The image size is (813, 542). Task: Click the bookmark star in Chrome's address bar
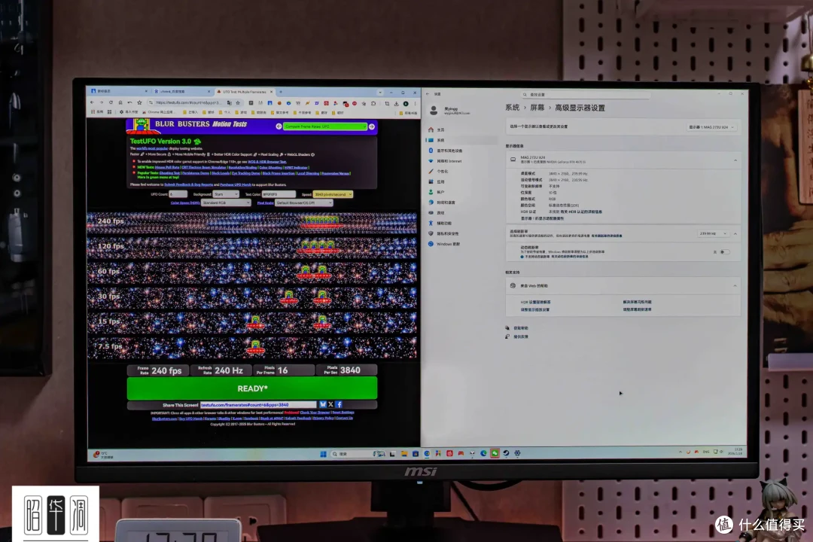[238, 102]
